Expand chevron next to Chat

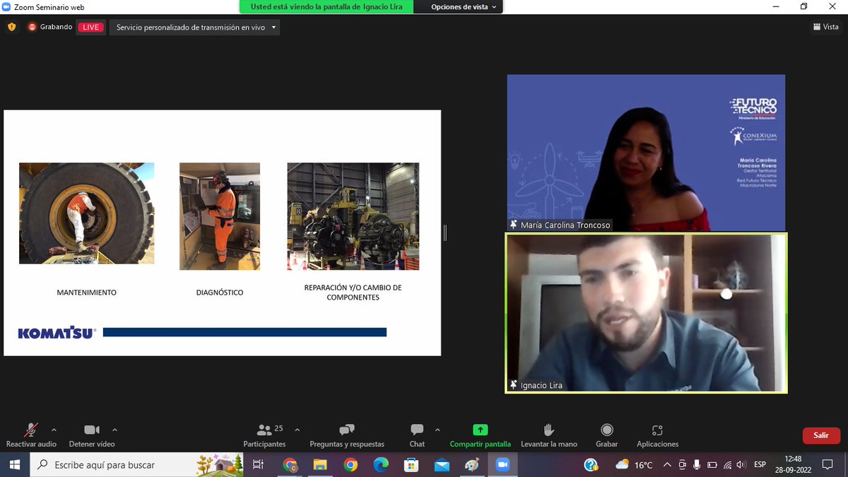[x=437, y=430]
